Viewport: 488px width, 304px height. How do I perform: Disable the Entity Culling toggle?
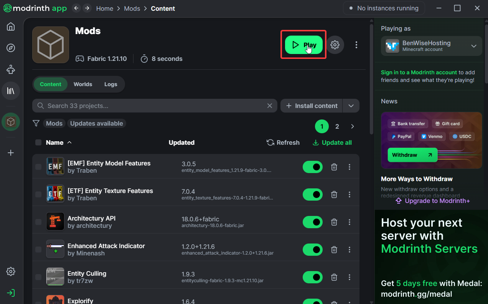(313, 277)
